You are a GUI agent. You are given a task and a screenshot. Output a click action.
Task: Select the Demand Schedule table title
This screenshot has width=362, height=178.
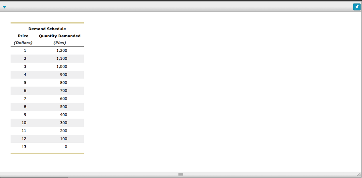pyautogui.click(x=47, y=29)
